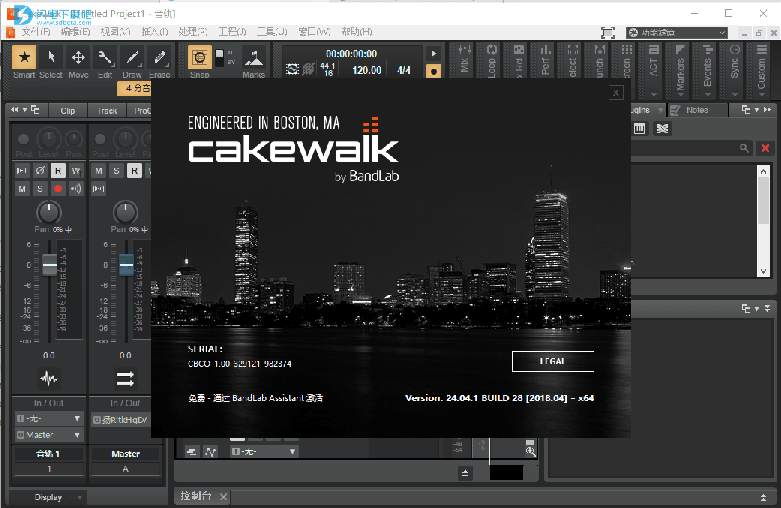Open the 工具(U) menu
This screenshot has height=508, width=781.
[x=272, y=32]
